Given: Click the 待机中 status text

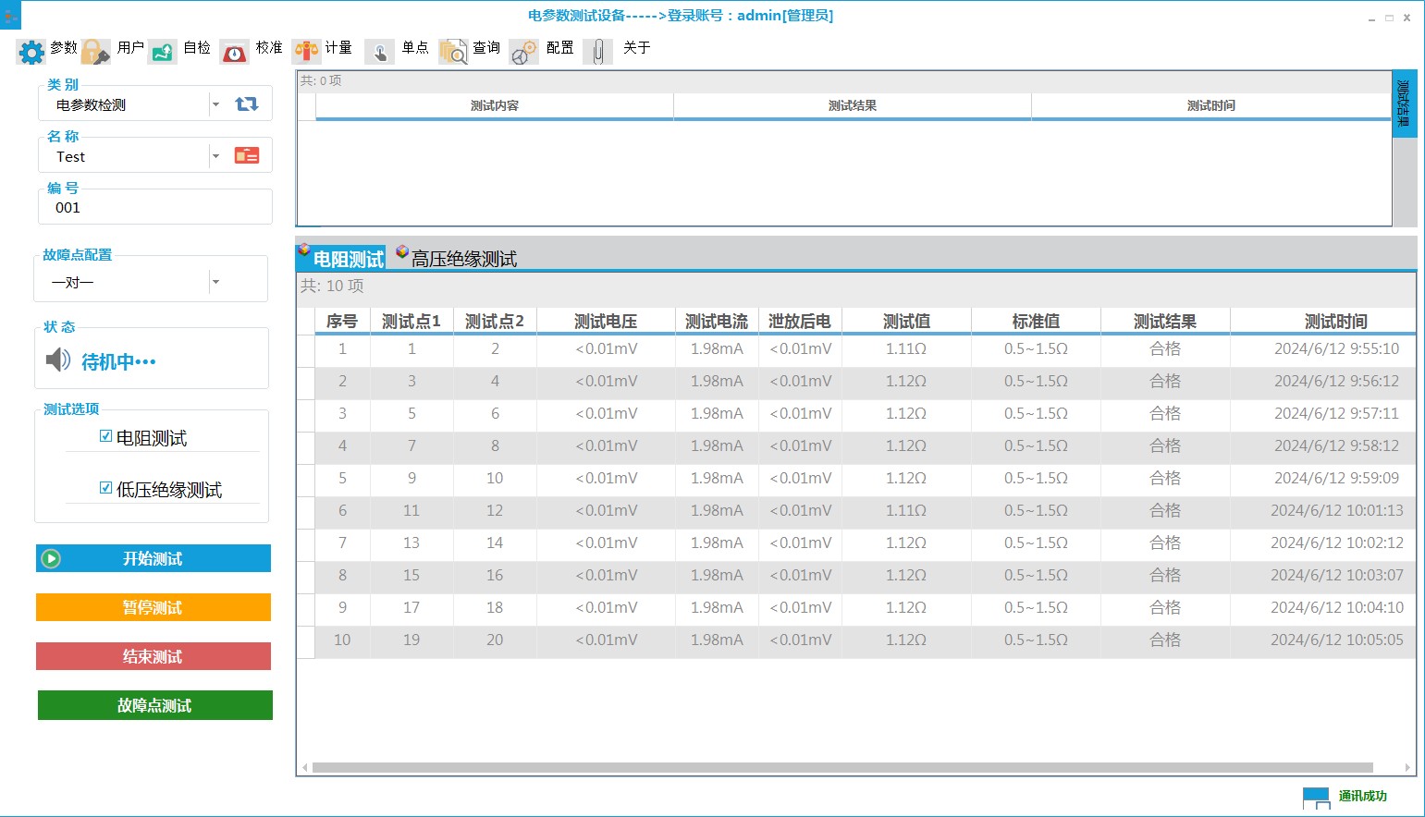Looking at the screenshot, I should pos(118,361).
